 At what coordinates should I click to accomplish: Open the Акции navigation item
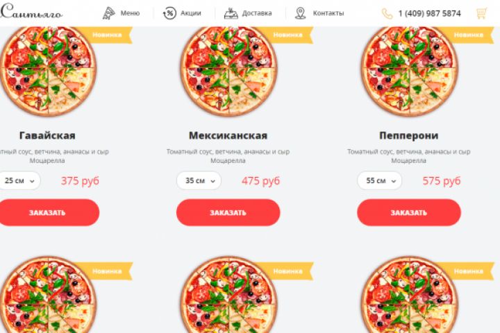[x=191, y=13]
